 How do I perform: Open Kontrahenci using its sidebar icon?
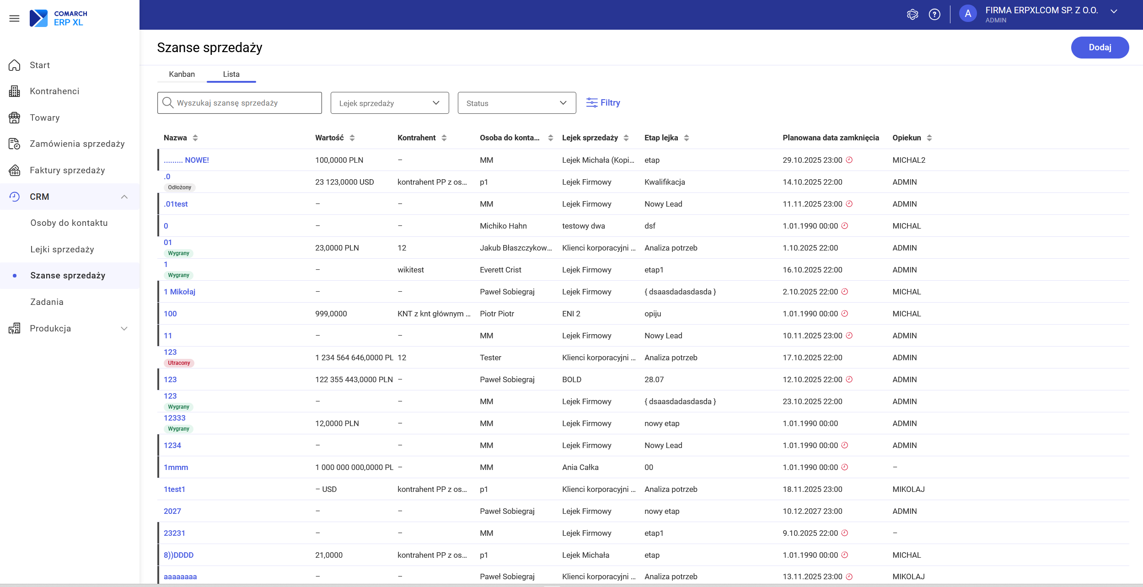14,91
